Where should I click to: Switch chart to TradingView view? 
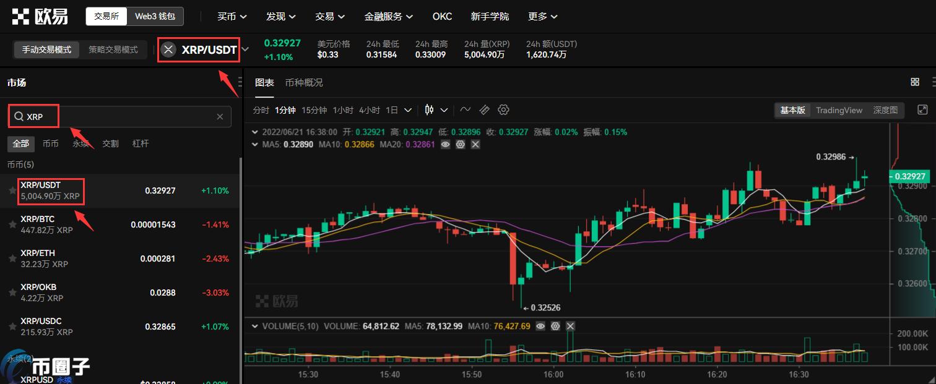click(x=839, y=110)
